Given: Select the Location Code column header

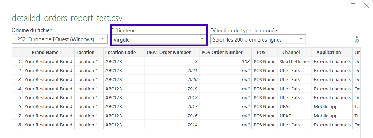Looking at the screenshot, I should click(x=124, y=52).
